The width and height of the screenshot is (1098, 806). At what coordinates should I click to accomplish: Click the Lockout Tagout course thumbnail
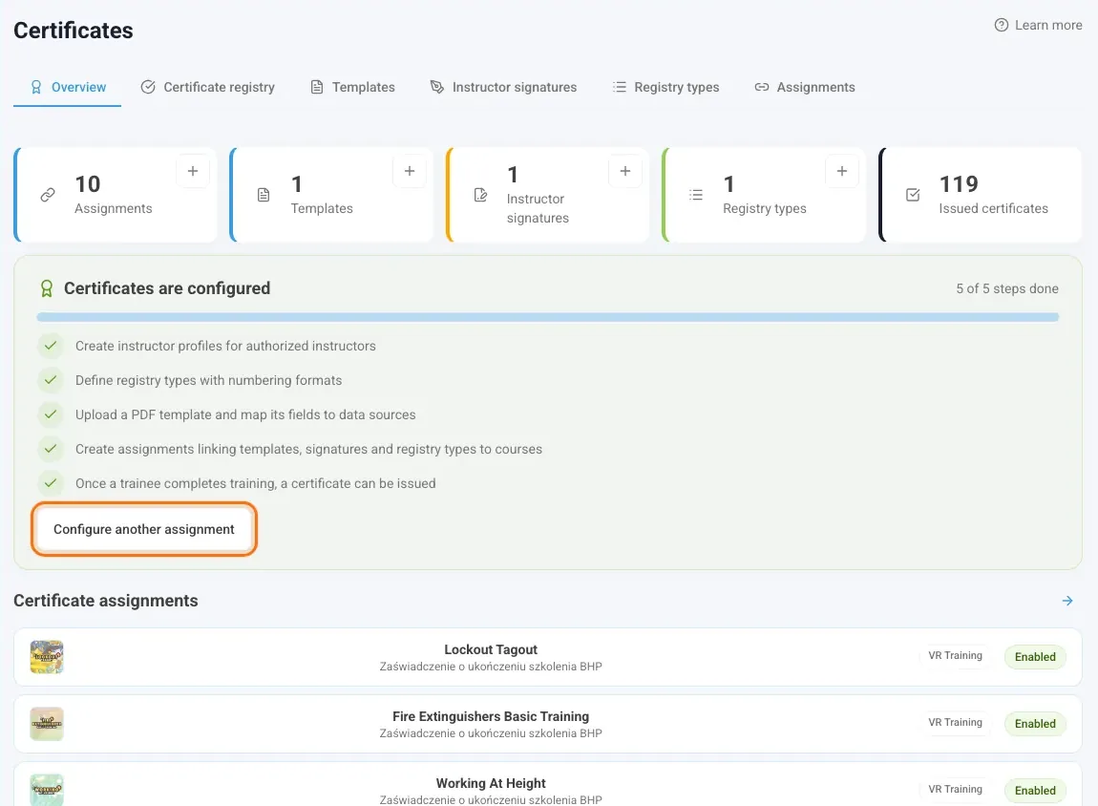47,657
